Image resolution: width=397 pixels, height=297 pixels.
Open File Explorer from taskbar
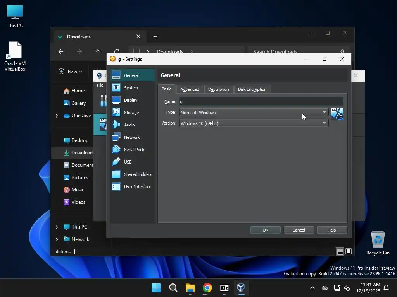tap(190, 288)
